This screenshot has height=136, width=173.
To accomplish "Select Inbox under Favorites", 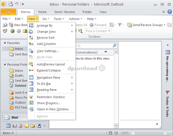I will click(15, 49).
